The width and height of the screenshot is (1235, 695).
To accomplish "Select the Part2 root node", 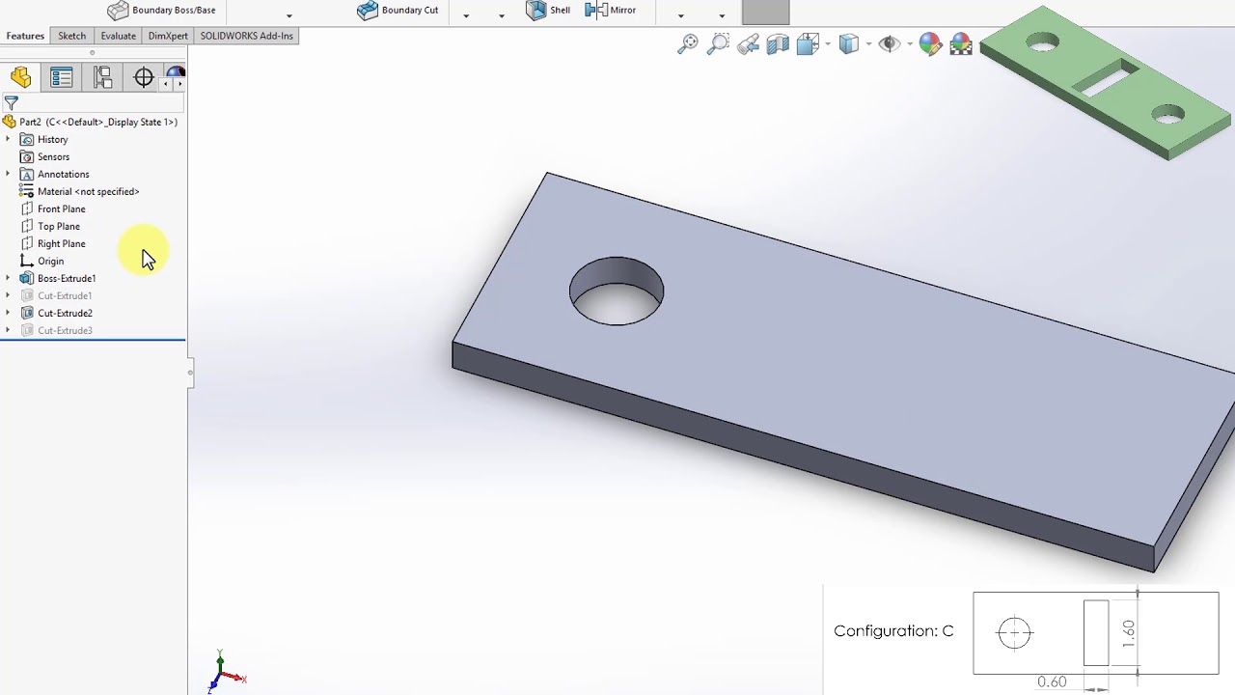I will tap(92, 122).
